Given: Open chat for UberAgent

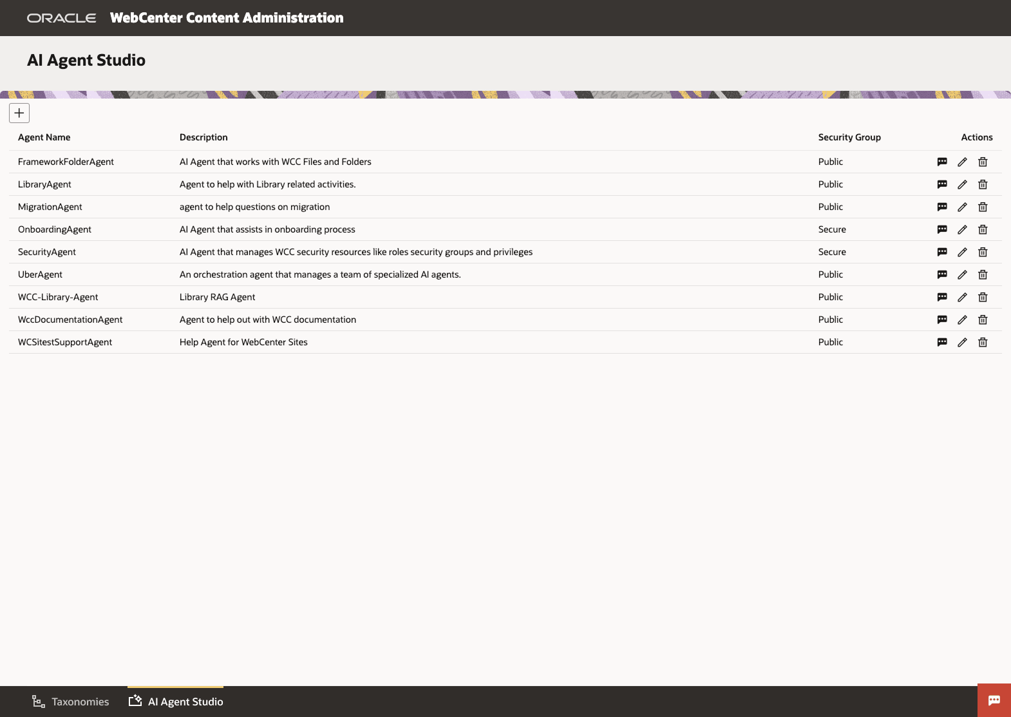Looking at the screenshot, I should (x=942, y=274).
